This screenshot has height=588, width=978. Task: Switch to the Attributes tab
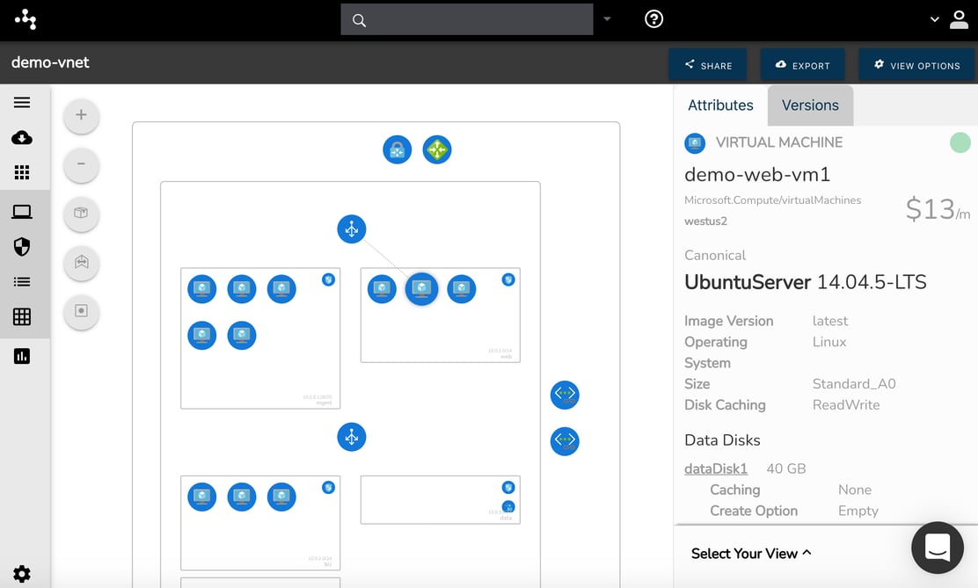720,105
